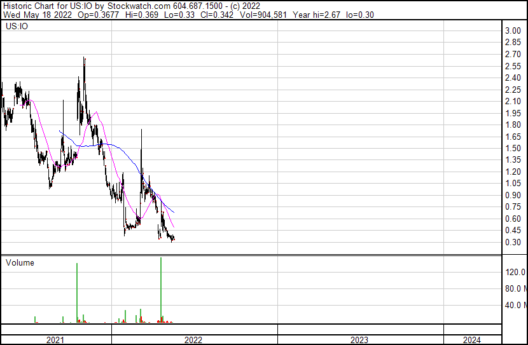Click the Year hi=2.67 value
Image resolution: width=528 pixels, height=345 pixels.
(x=317, y=15)
